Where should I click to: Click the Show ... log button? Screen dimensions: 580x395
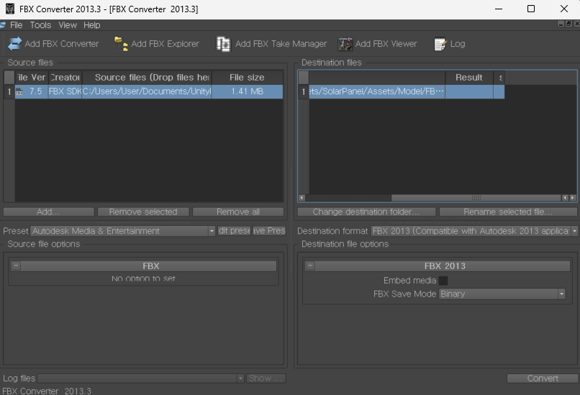266,378
